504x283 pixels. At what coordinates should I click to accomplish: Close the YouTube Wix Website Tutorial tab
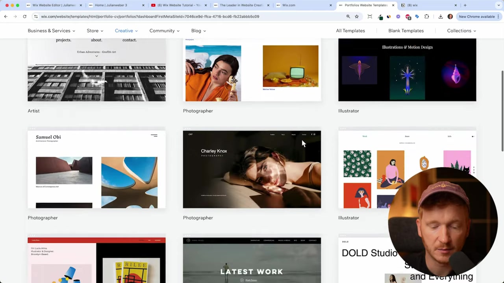tap(206, 5)
